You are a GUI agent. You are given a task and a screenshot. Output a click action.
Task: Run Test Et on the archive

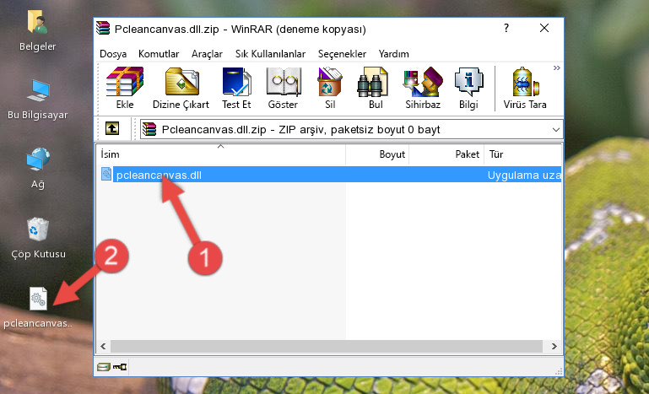pyautogui.click(x=236, y=88)
